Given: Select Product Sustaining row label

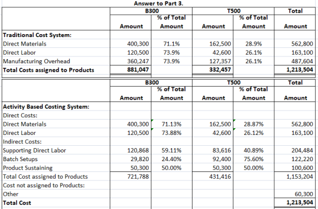Looking at the screenshot, I should pos(28,168).
